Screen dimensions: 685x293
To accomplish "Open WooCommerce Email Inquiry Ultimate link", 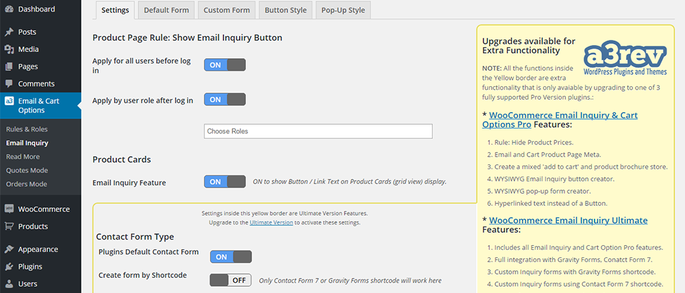I will pos(568,220).
